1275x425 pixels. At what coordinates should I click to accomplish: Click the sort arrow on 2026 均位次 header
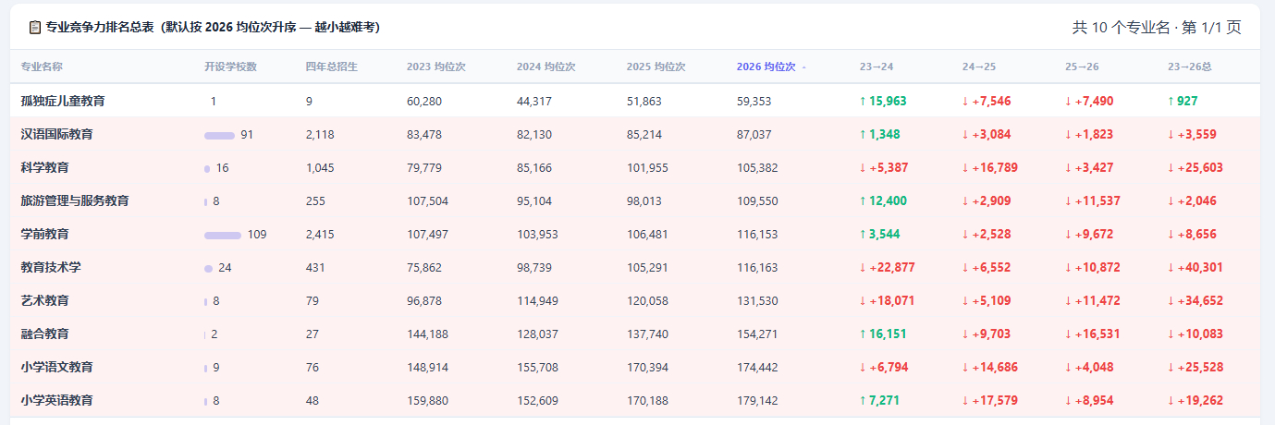pos(803,67)
